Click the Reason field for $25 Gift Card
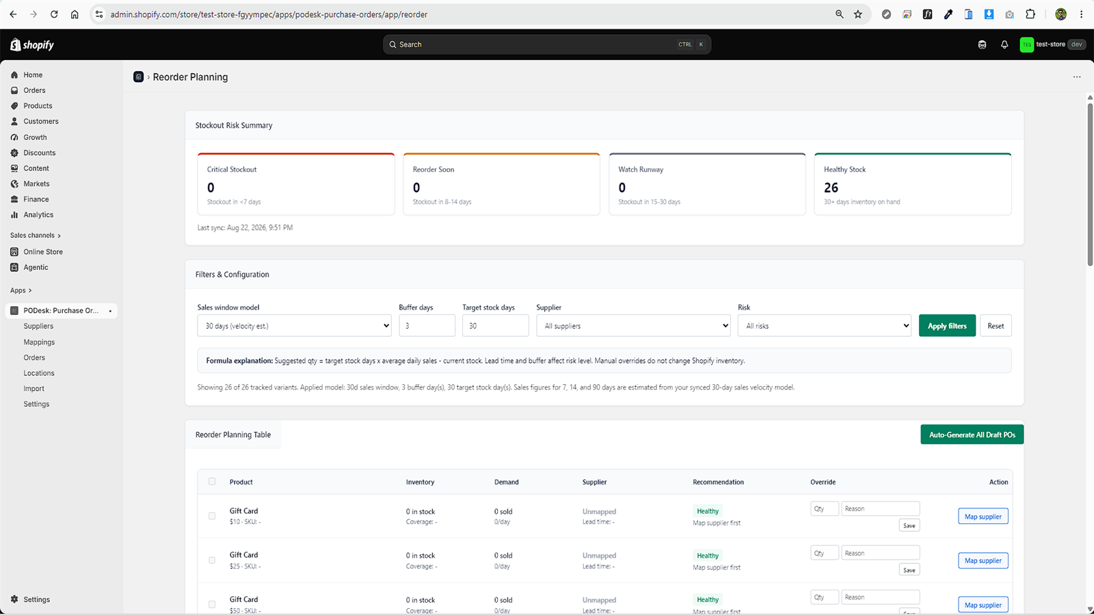This screenshot has height=615, width=1094. (880, 553)
